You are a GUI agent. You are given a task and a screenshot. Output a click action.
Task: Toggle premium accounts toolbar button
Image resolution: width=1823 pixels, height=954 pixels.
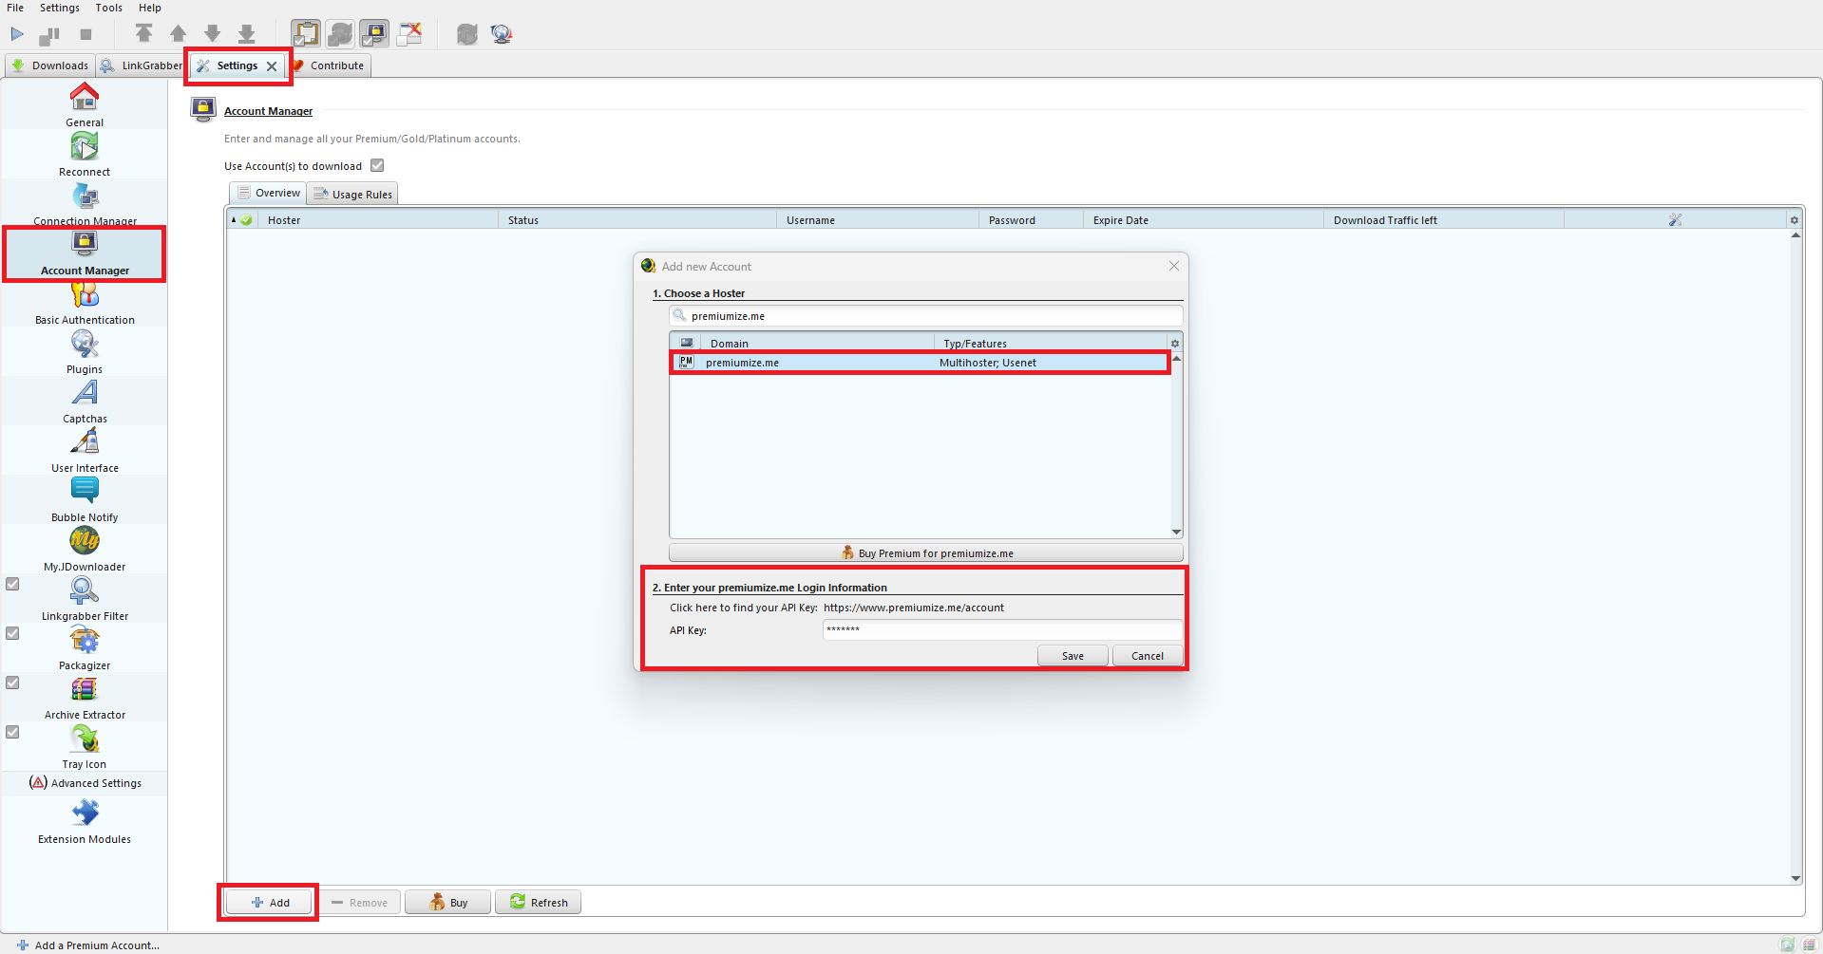374,34
